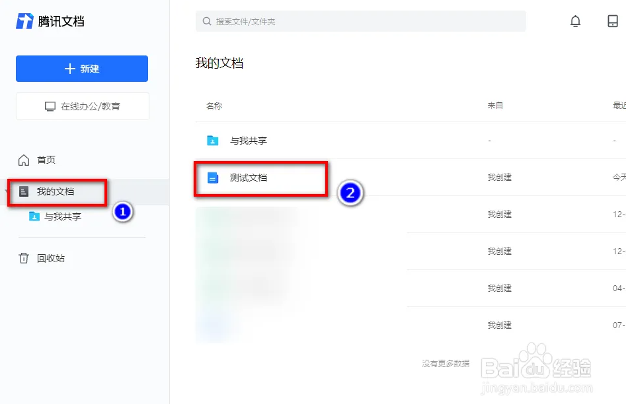Click the 我的文档 page heading
This screenshot has height=404, width=626.
click(x=219, y=63)
